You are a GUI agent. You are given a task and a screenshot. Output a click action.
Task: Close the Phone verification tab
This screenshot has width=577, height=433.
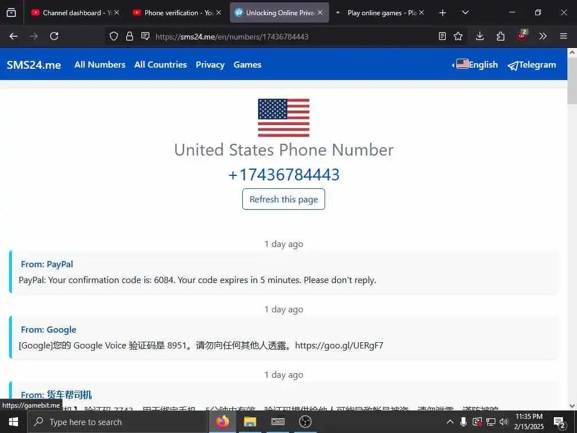[x=219, y=12]
